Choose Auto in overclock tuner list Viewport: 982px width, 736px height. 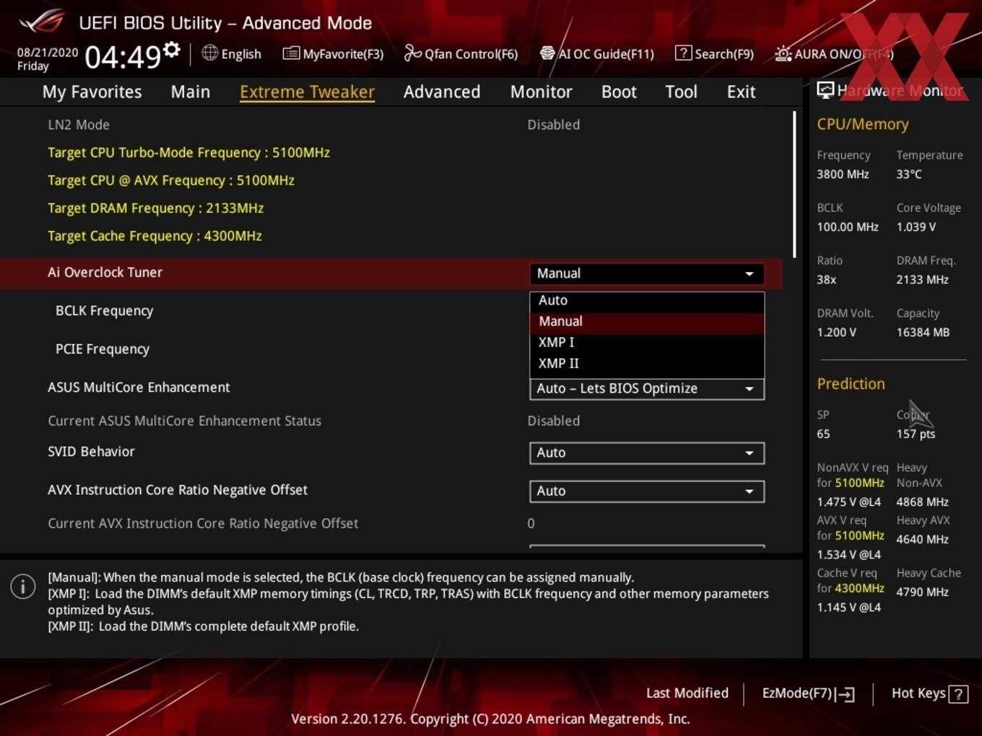(646, 300)
